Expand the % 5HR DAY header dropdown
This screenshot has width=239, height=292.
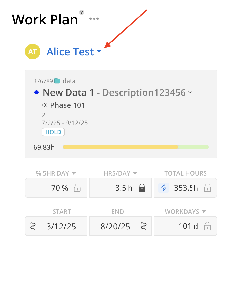73,173
